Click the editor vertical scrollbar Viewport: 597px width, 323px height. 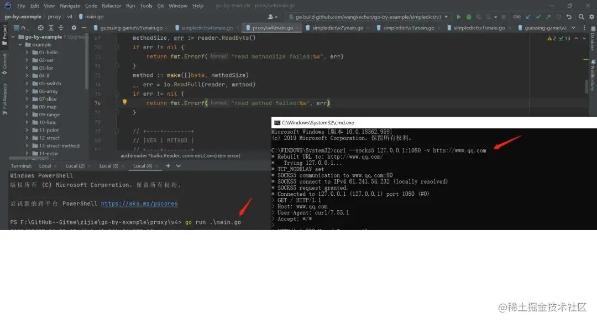pyautogui.click(x=586, y=86)
